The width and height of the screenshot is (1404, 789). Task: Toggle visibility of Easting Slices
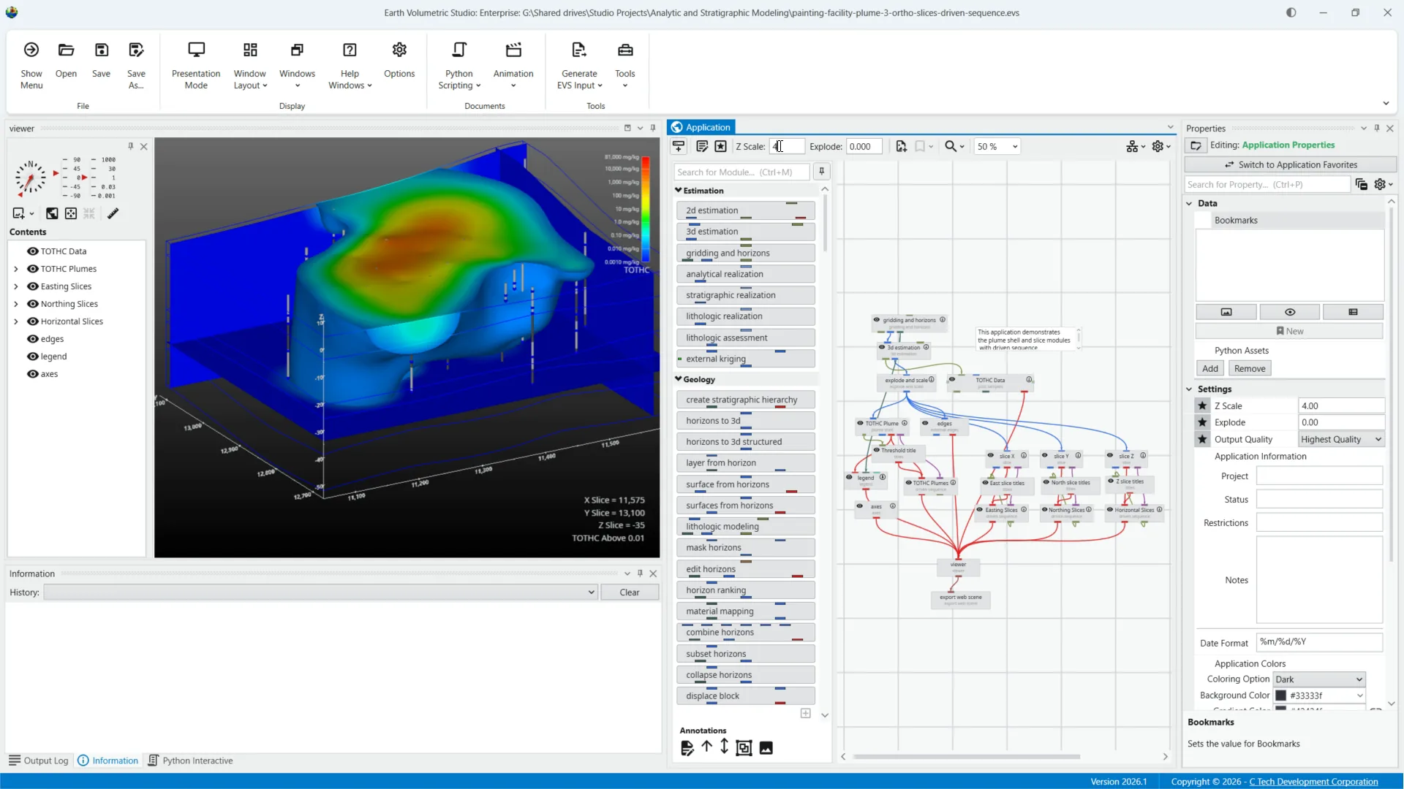pyautogui.click(x=32, y=286)
